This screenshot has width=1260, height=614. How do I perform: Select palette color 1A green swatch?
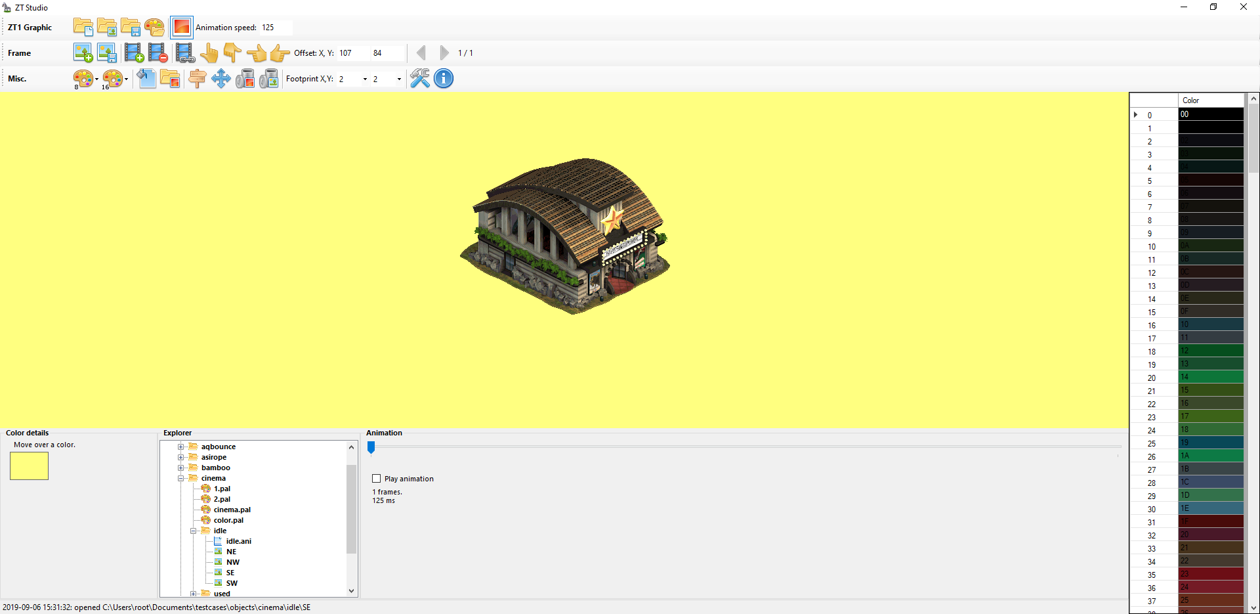1211,456
